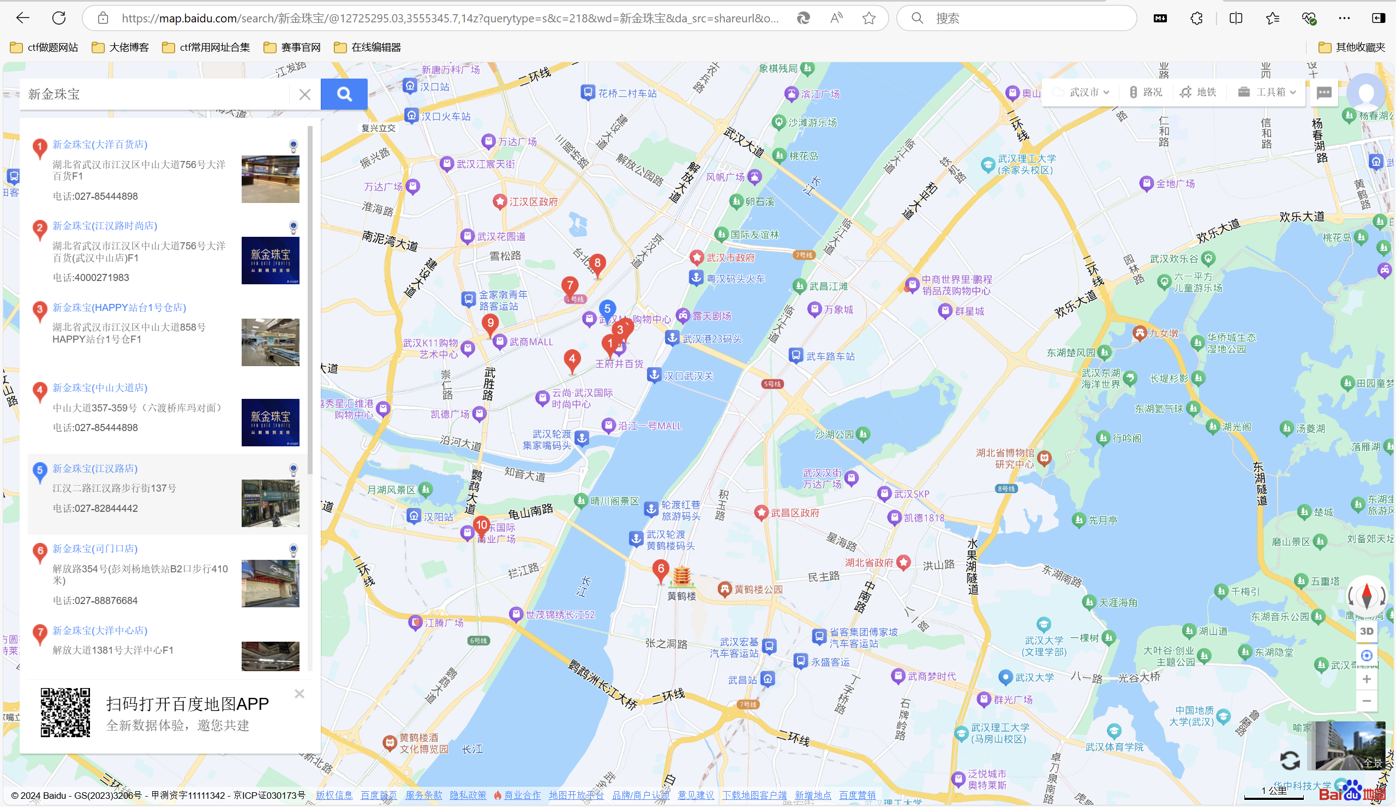The height and width of the screenshot is (807, 1396).
Task: Open result 新金珠宝(大洋百货店)
Action: [x=100, y=144]
